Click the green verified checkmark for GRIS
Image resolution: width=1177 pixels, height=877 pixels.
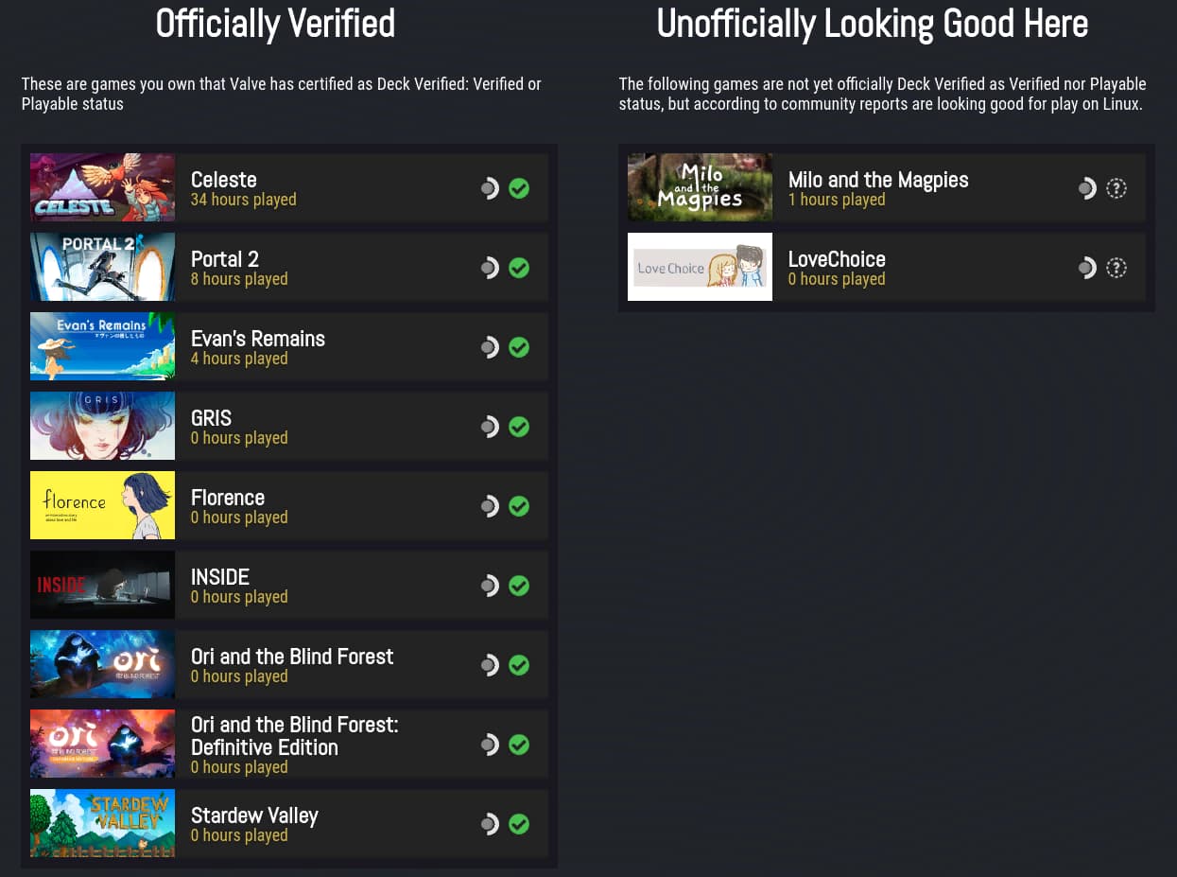coord(519,427)
